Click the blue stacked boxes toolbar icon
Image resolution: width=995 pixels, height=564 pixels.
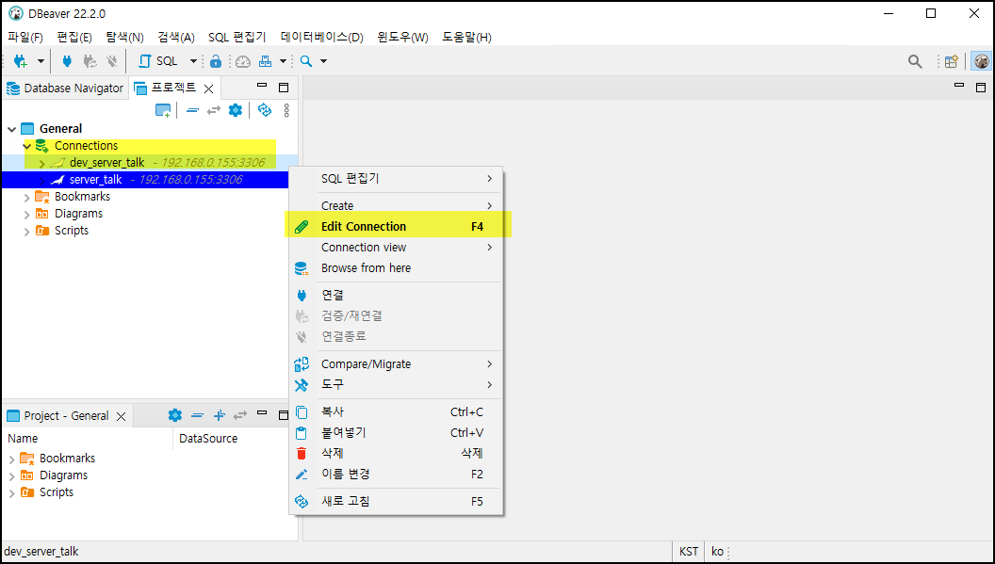coord(266,61)
